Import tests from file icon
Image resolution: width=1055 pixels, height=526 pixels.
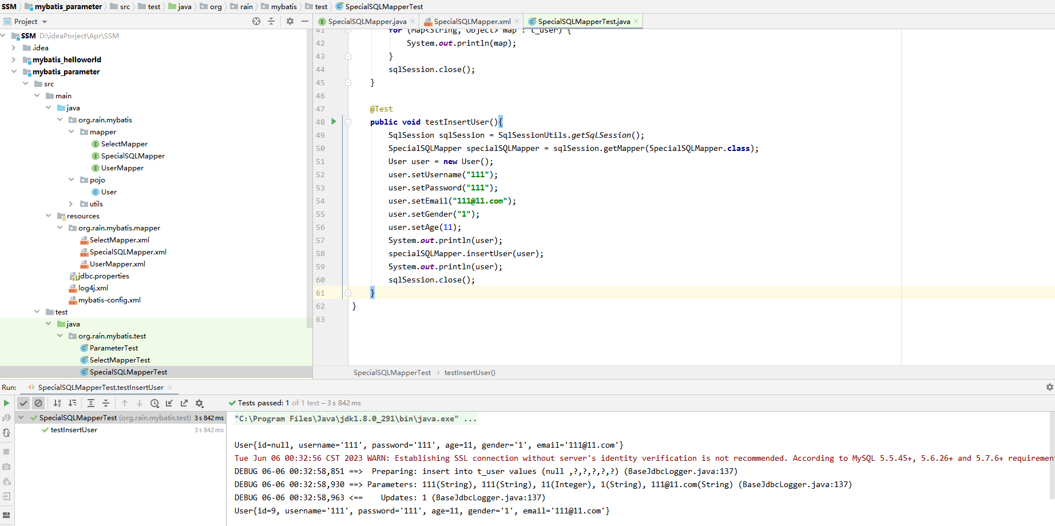coord(169,403)
